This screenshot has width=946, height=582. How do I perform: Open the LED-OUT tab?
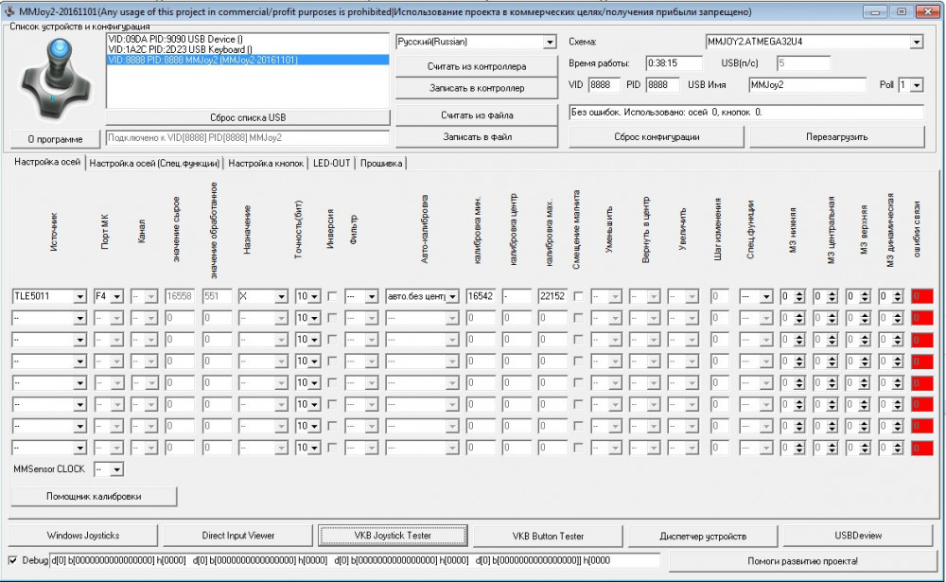[331, 163]
